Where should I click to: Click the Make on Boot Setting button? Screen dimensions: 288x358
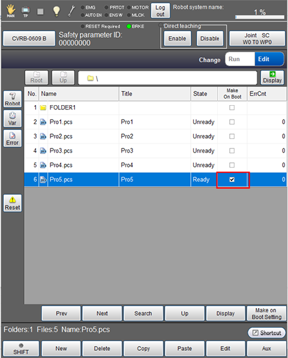tap(266, 314)
